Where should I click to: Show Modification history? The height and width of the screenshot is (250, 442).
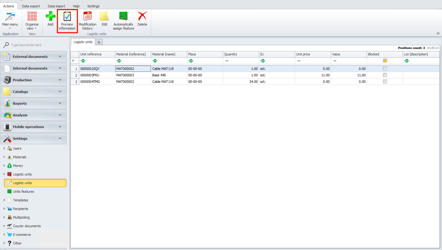click(88, 20)
